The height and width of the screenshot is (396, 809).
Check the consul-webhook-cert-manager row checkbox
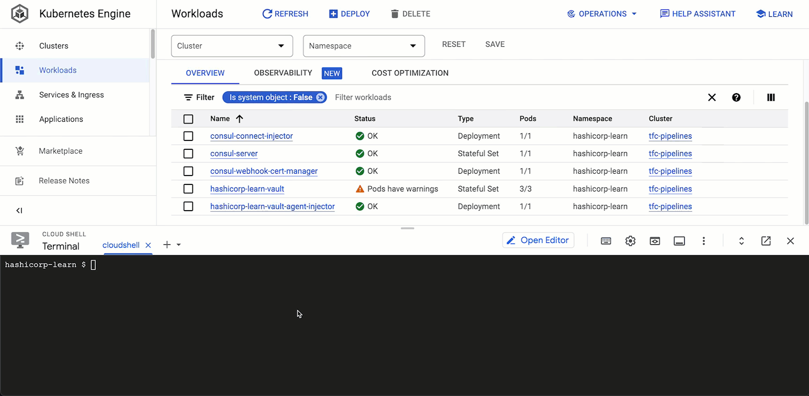tap(188, 171)
